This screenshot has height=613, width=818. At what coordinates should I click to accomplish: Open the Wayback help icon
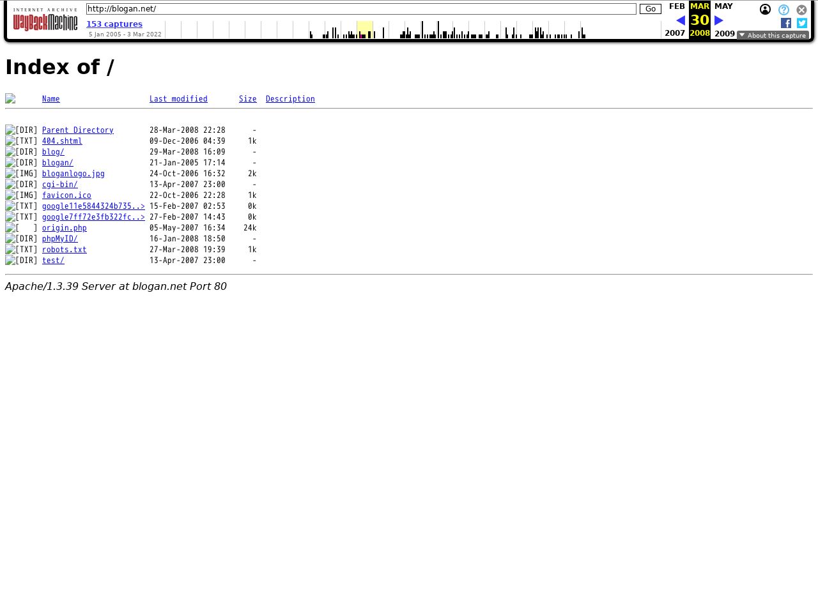(783, 10)
